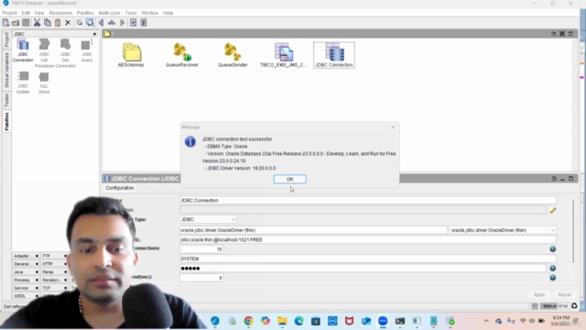Select JDBC Update palette item

tap(23, 82)
